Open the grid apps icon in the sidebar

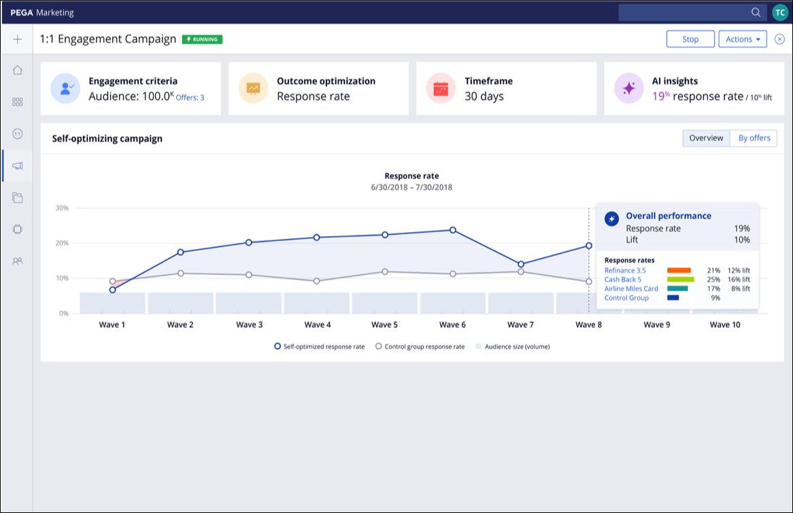18,102
